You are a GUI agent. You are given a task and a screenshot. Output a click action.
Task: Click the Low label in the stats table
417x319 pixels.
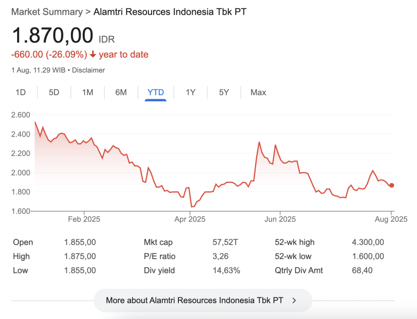[x=20, y=270]
